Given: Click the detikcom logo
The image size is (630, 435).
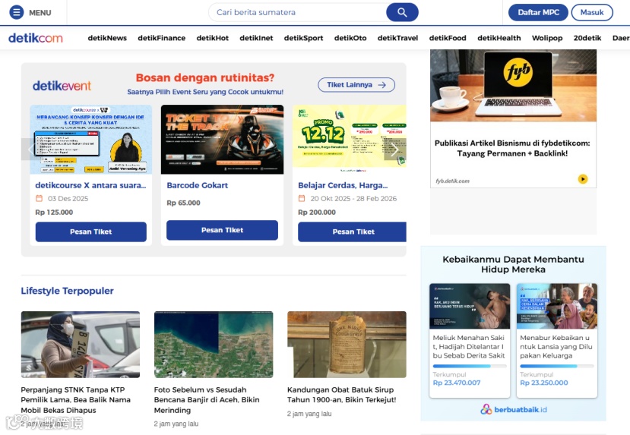Looking at the screenshot, I should click(x=36, y=38).
